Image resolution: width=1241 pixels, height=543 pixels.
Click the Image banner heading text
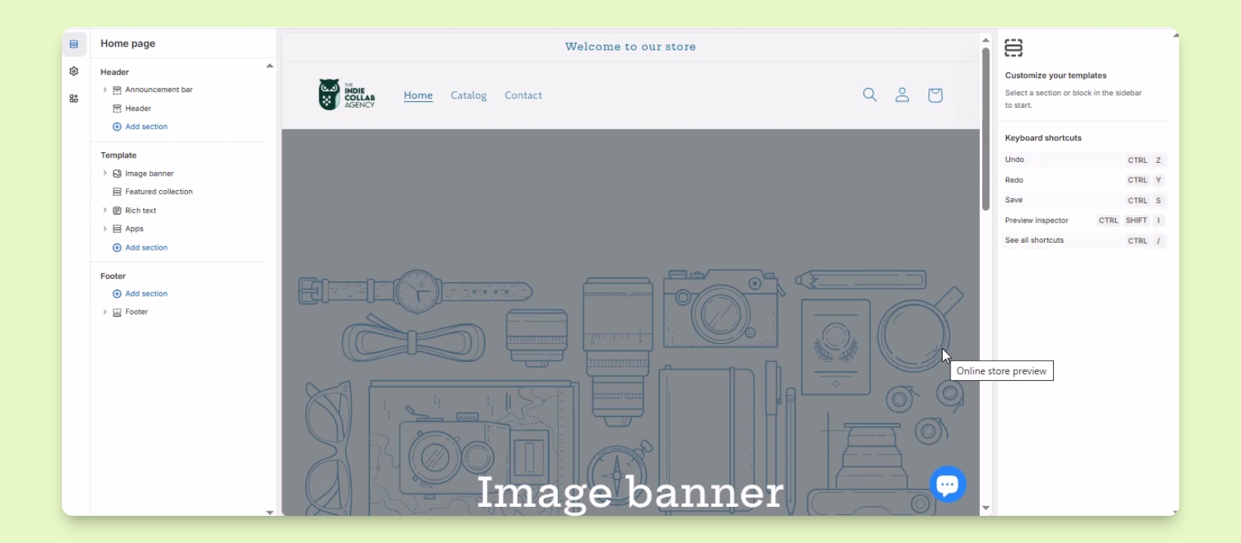(630, 492)
